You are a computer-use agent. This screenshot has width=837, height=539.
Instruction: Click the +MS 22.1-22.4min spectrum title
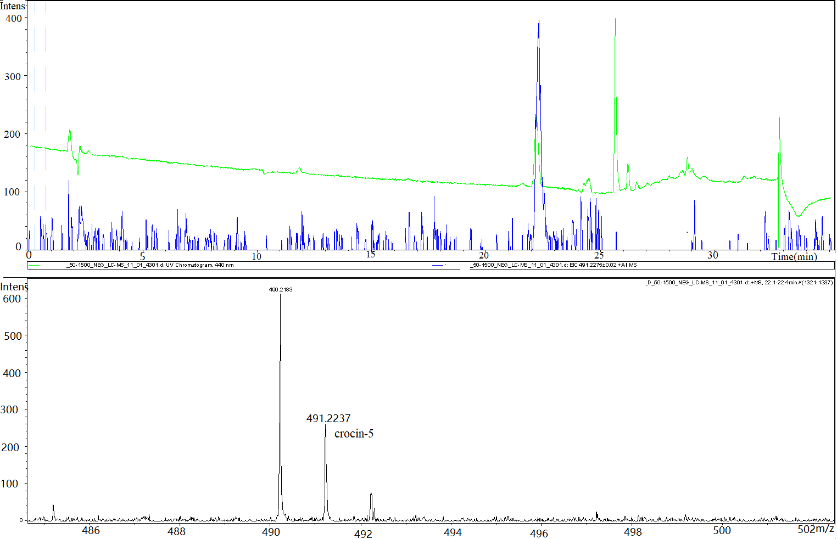[x=739, y=283]
